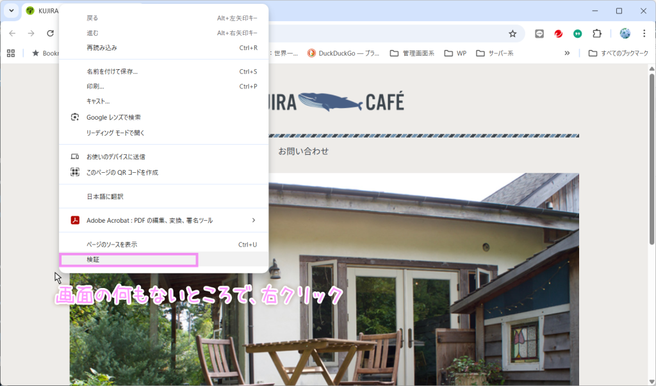This screenshot has width=656, height=386.
Task: Expand the tab search dropdown arrow
Action: pos(11,11)
